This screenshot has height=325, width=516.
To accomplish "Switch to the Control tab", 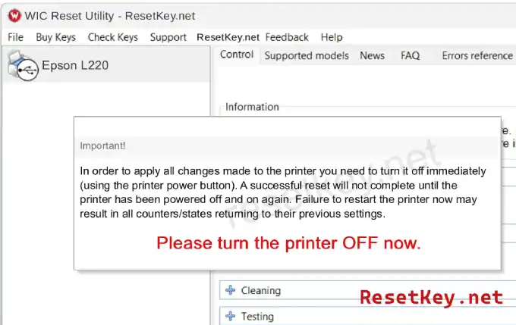I will pos(237,55).
